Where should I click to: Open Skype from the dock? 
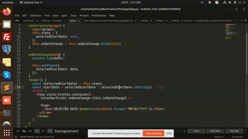7,75
